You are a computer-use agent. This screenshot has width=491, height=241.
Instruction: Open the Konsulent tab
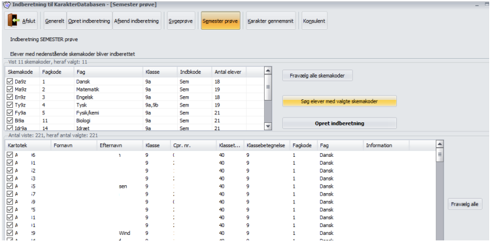pyautogui.click(x=314, y=21)
